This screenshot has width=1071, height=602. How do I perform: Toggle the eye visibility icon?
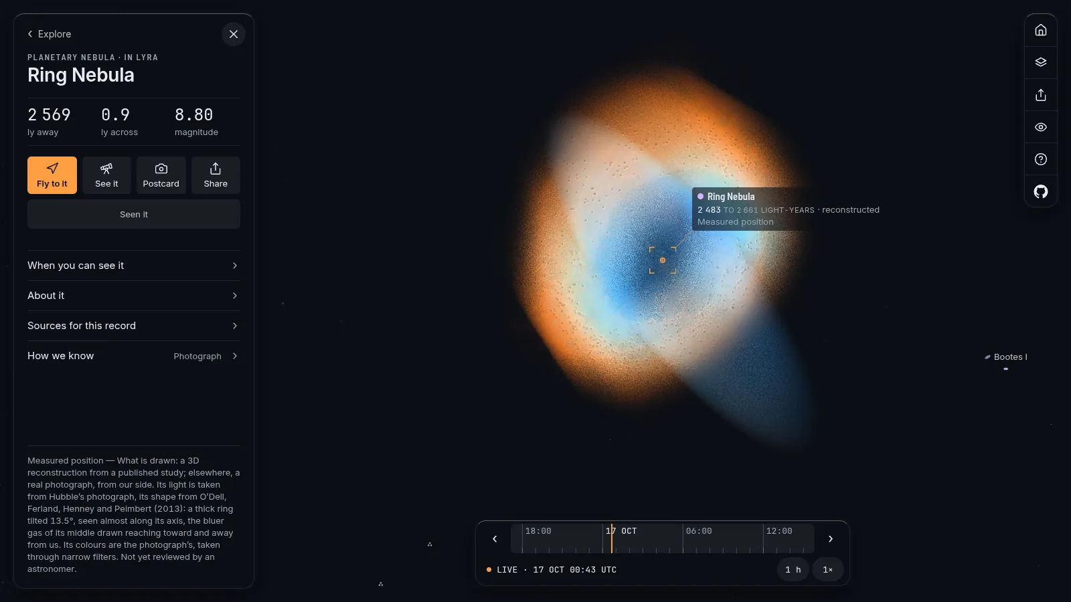[1041, 127]
